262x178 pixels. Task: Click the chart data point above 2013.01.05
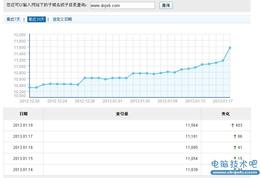point(140,73)
